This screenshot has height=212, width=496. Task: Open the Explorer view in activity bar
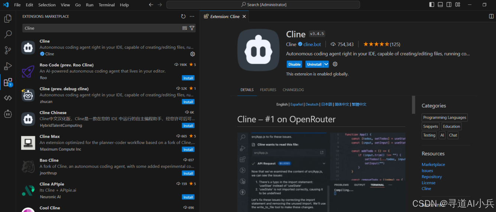pyautogui.click(x=8, y=19)
